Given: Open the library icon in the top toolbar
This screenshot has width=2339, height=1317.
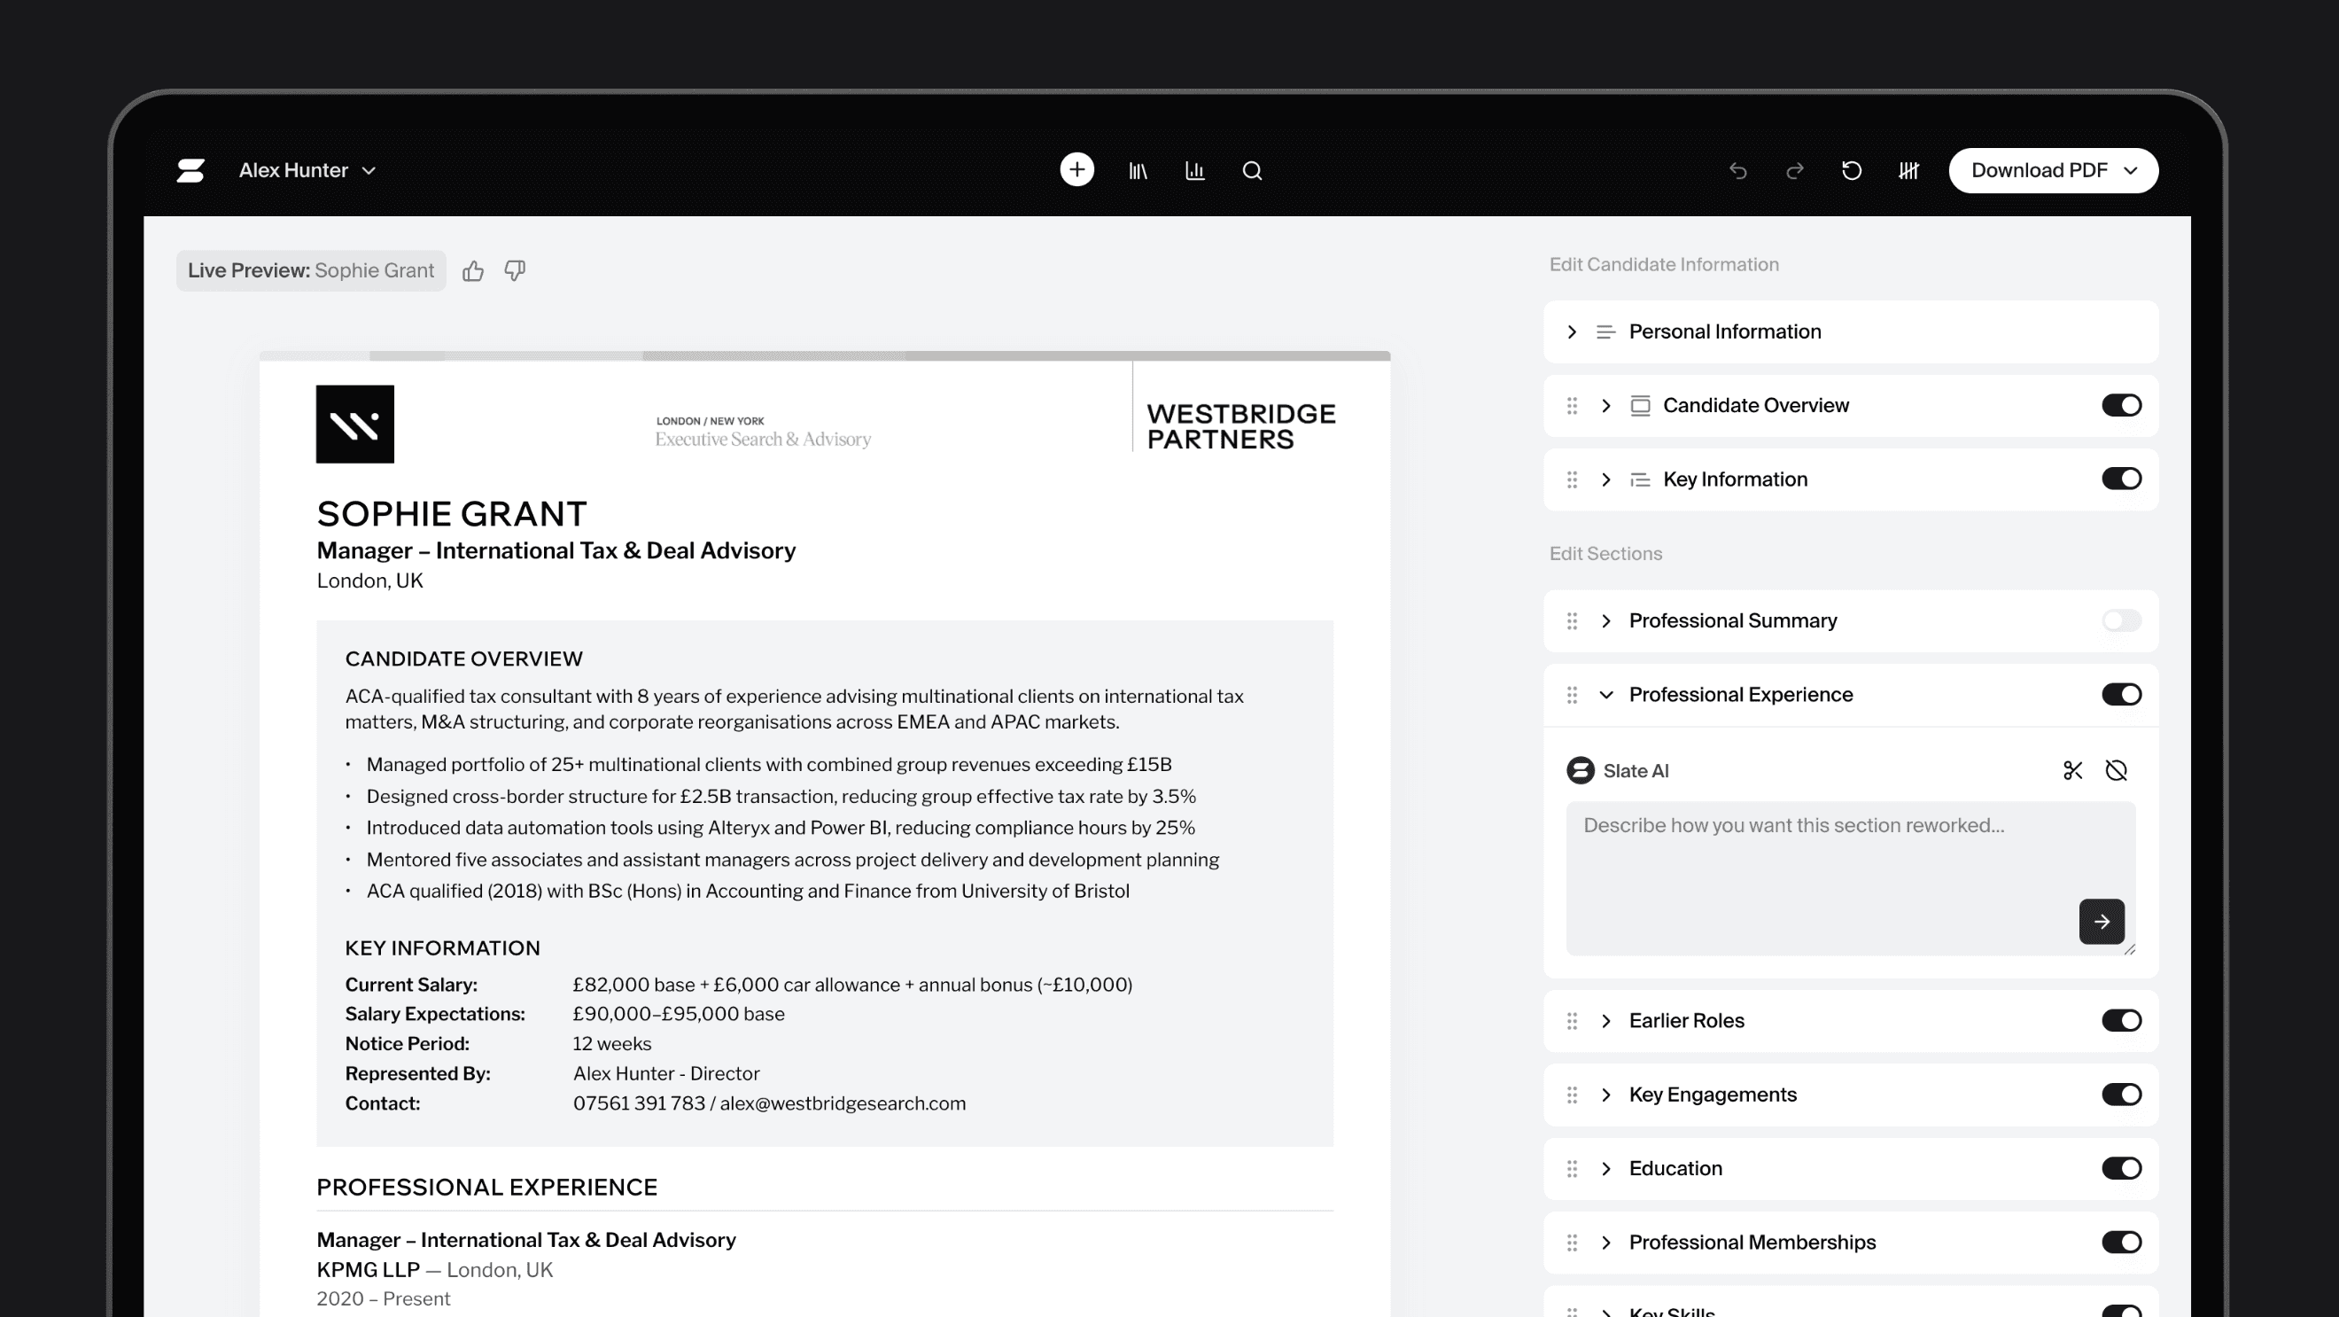Looking at the screenshot, I should [1138, 170].
